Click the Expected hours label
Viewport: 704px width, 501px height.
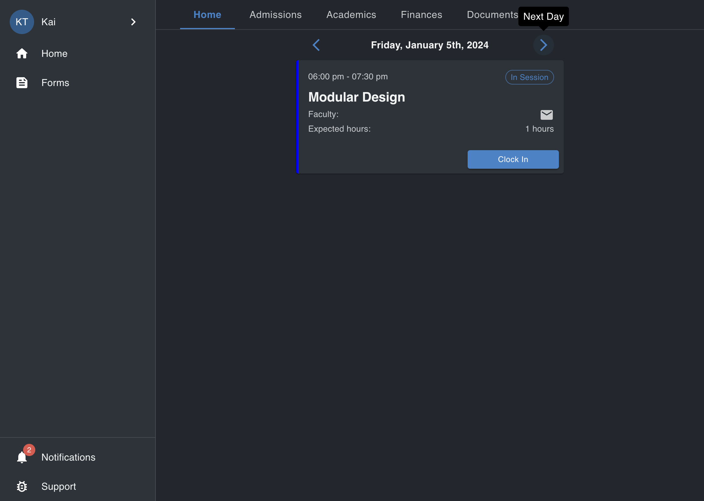339,129
